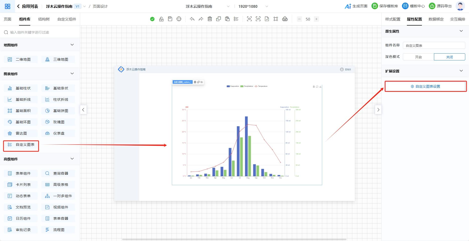Switch to the 数据绑定 tab
The height and width of the screenshot is (241, 469).
coord(436,19)
